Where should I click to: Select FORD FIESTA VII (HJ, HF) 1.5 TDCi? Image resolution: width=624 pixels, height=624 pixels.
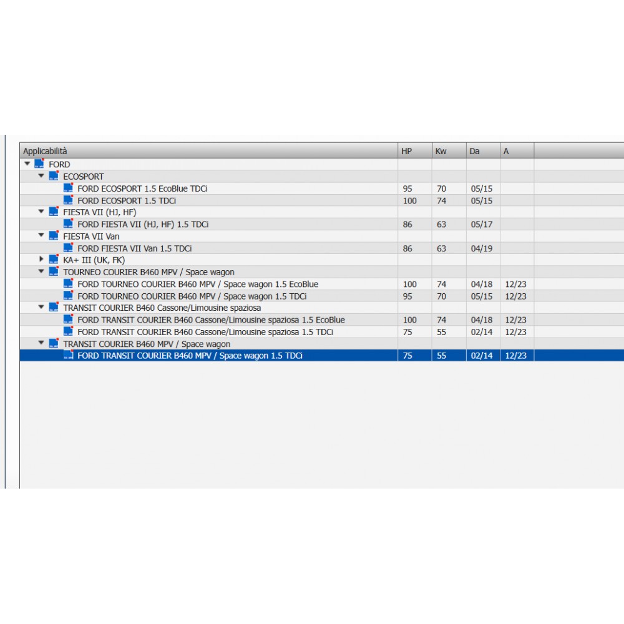pyautogui.click(x=143, y=224)
